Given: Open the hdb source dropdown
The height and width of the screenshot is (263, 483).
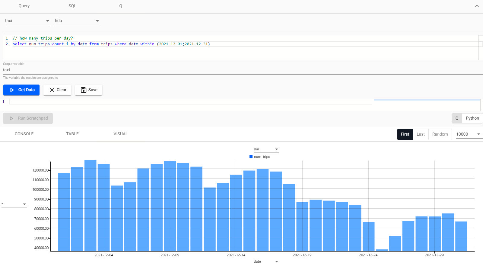Looking at the screenshot, I should tap(77, 21).
